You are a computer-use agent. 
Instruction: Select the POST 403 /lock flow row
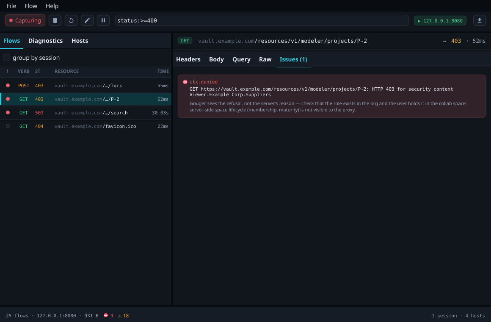[x=86, y=86]
